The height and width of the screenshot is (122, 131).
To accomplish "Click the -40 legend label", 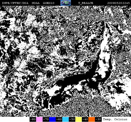I will click(x=85, y=119).
